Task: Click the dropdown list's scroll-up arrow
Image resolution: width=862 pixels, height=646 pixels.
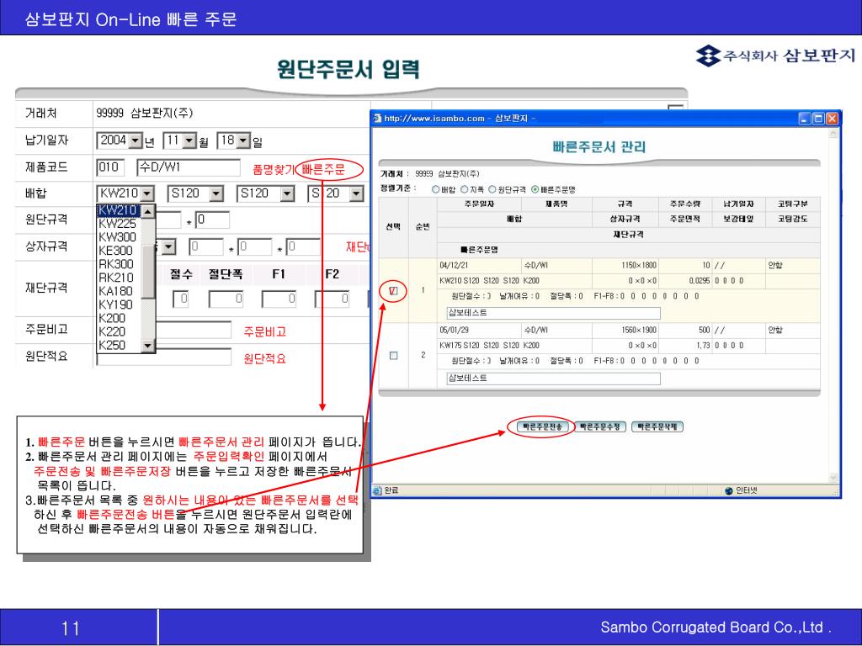Action: click(x=148, y=211)
